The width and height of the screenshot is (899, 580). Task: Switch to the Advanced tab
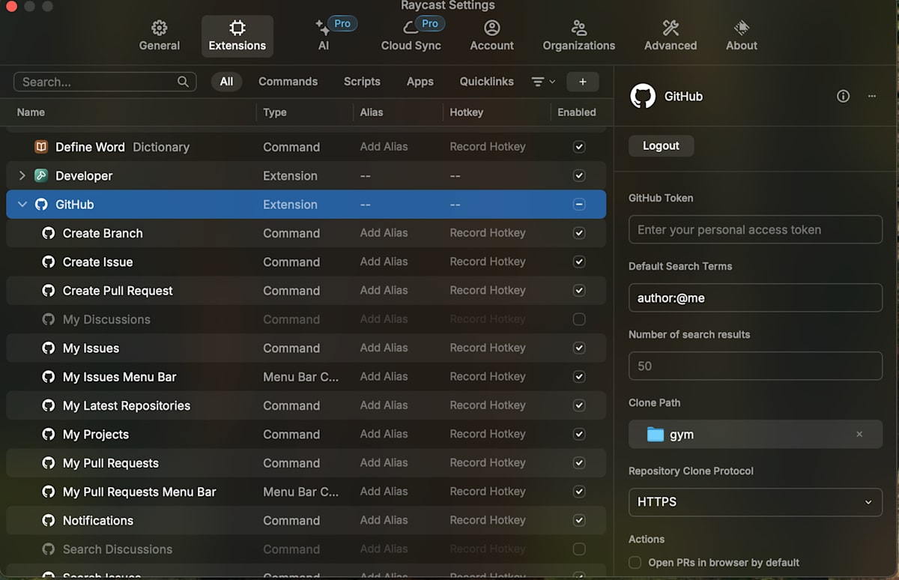[670, 36]
